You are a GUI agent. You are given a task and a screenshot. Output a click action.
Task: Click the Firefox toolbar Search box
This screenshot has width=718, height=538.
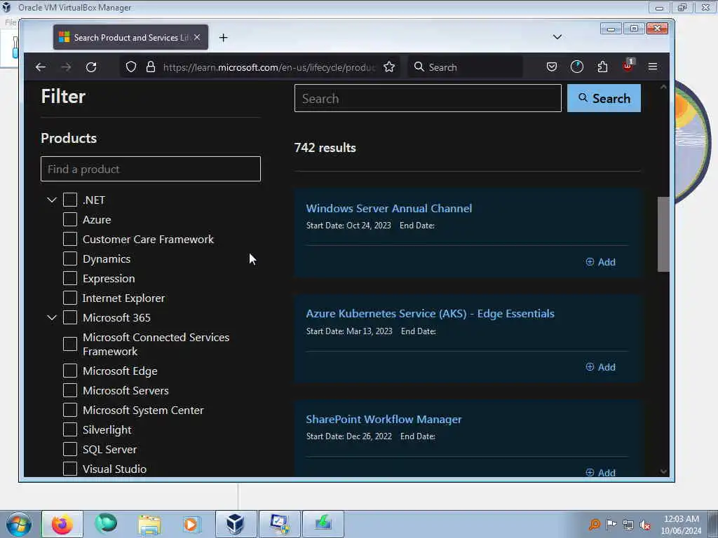click(x=465, y=67)
